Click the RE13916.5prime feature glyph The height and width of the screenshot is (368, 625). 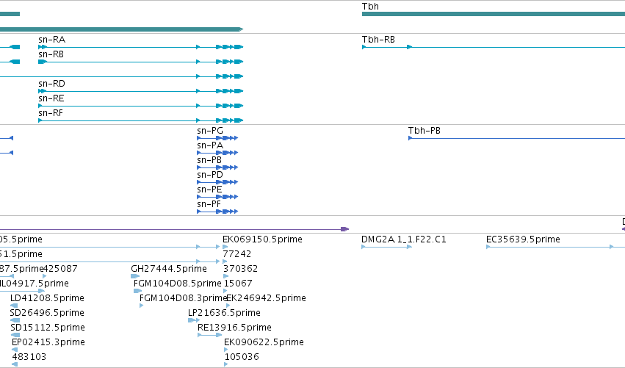[209, 335]
